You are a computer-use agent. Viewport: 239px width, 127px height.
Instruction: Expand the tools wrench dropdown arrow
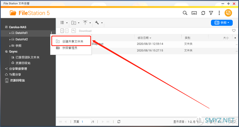pyautogui.click(x=102, y=23)
